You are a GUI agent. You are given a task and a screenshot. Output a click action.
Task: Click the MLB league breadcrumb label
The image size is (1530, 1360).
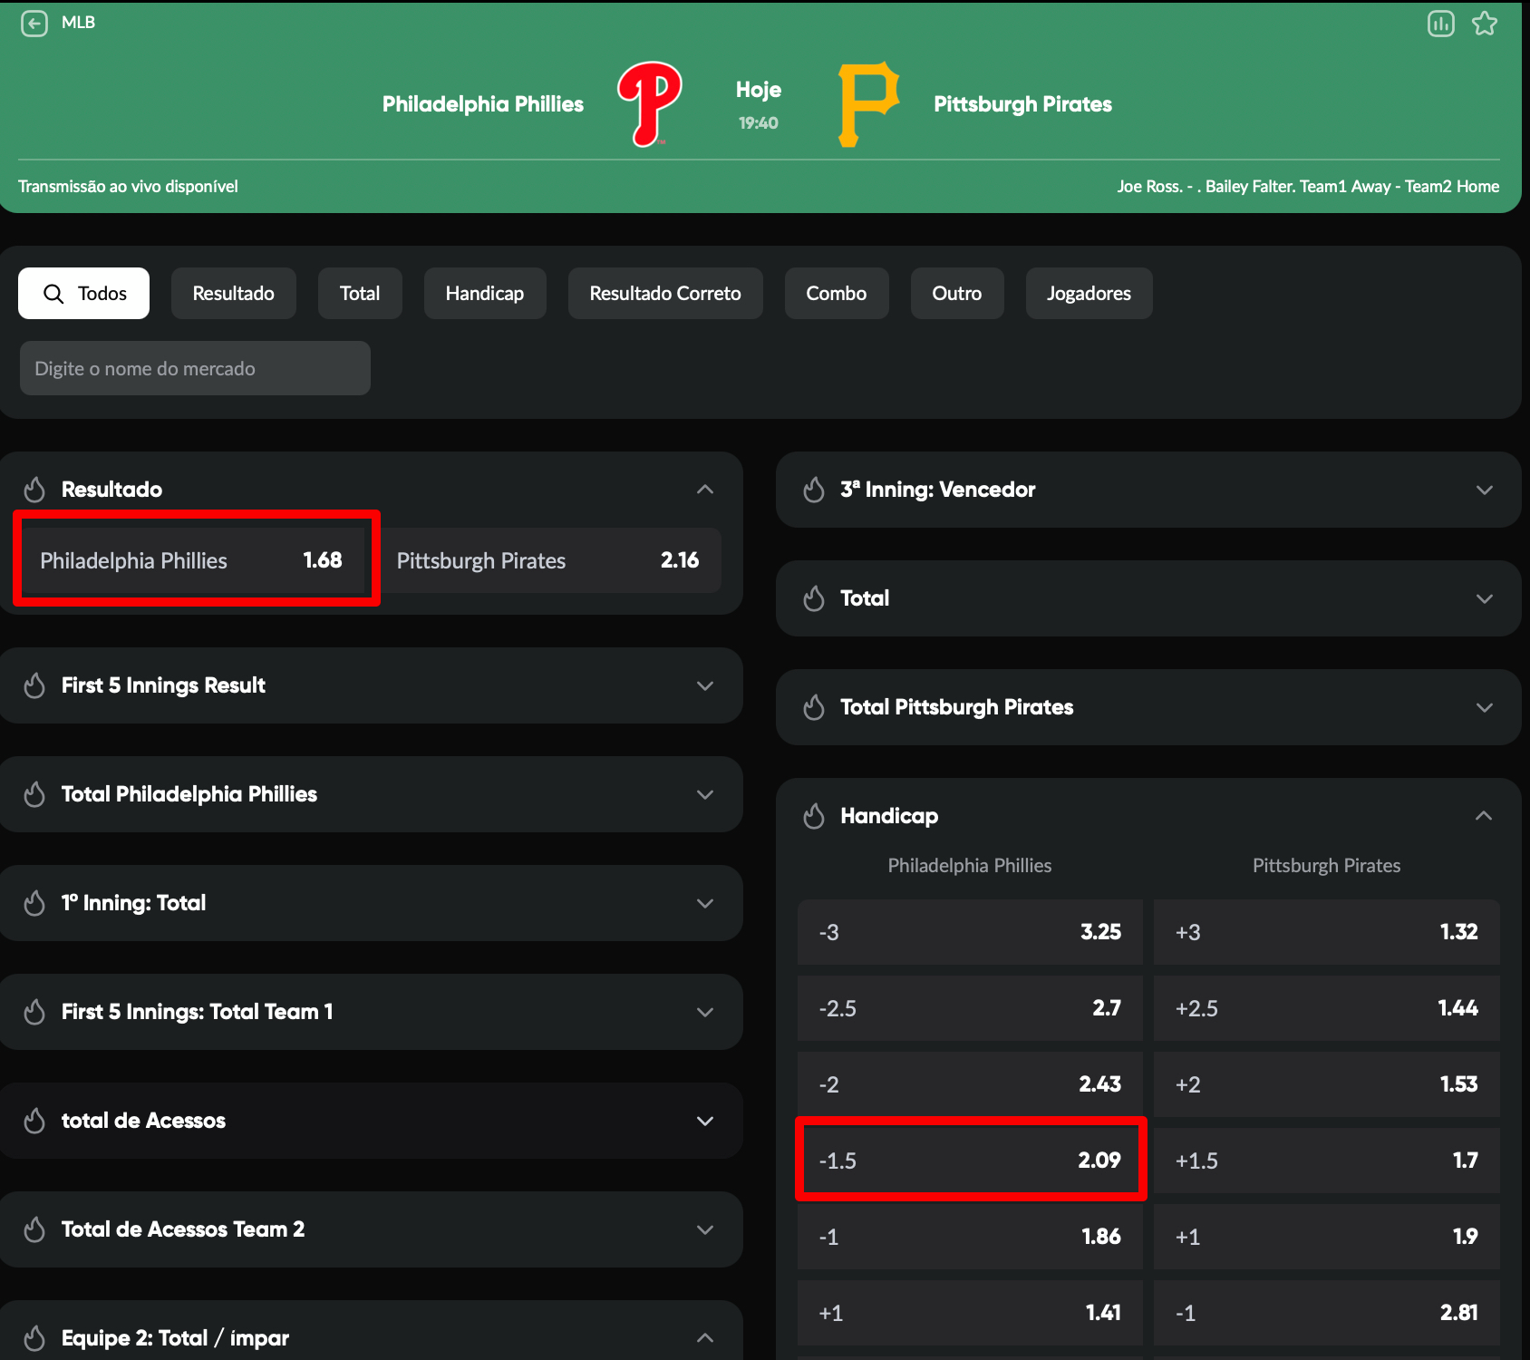pyautogui.click(x=78, y=23)
